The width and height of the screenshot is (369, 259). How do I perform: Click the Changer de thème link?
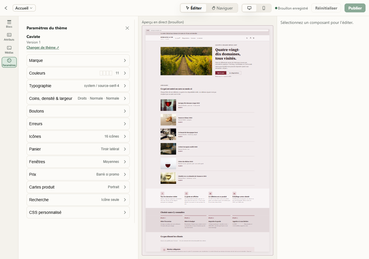pyautogui.click(x=43, y=47)
